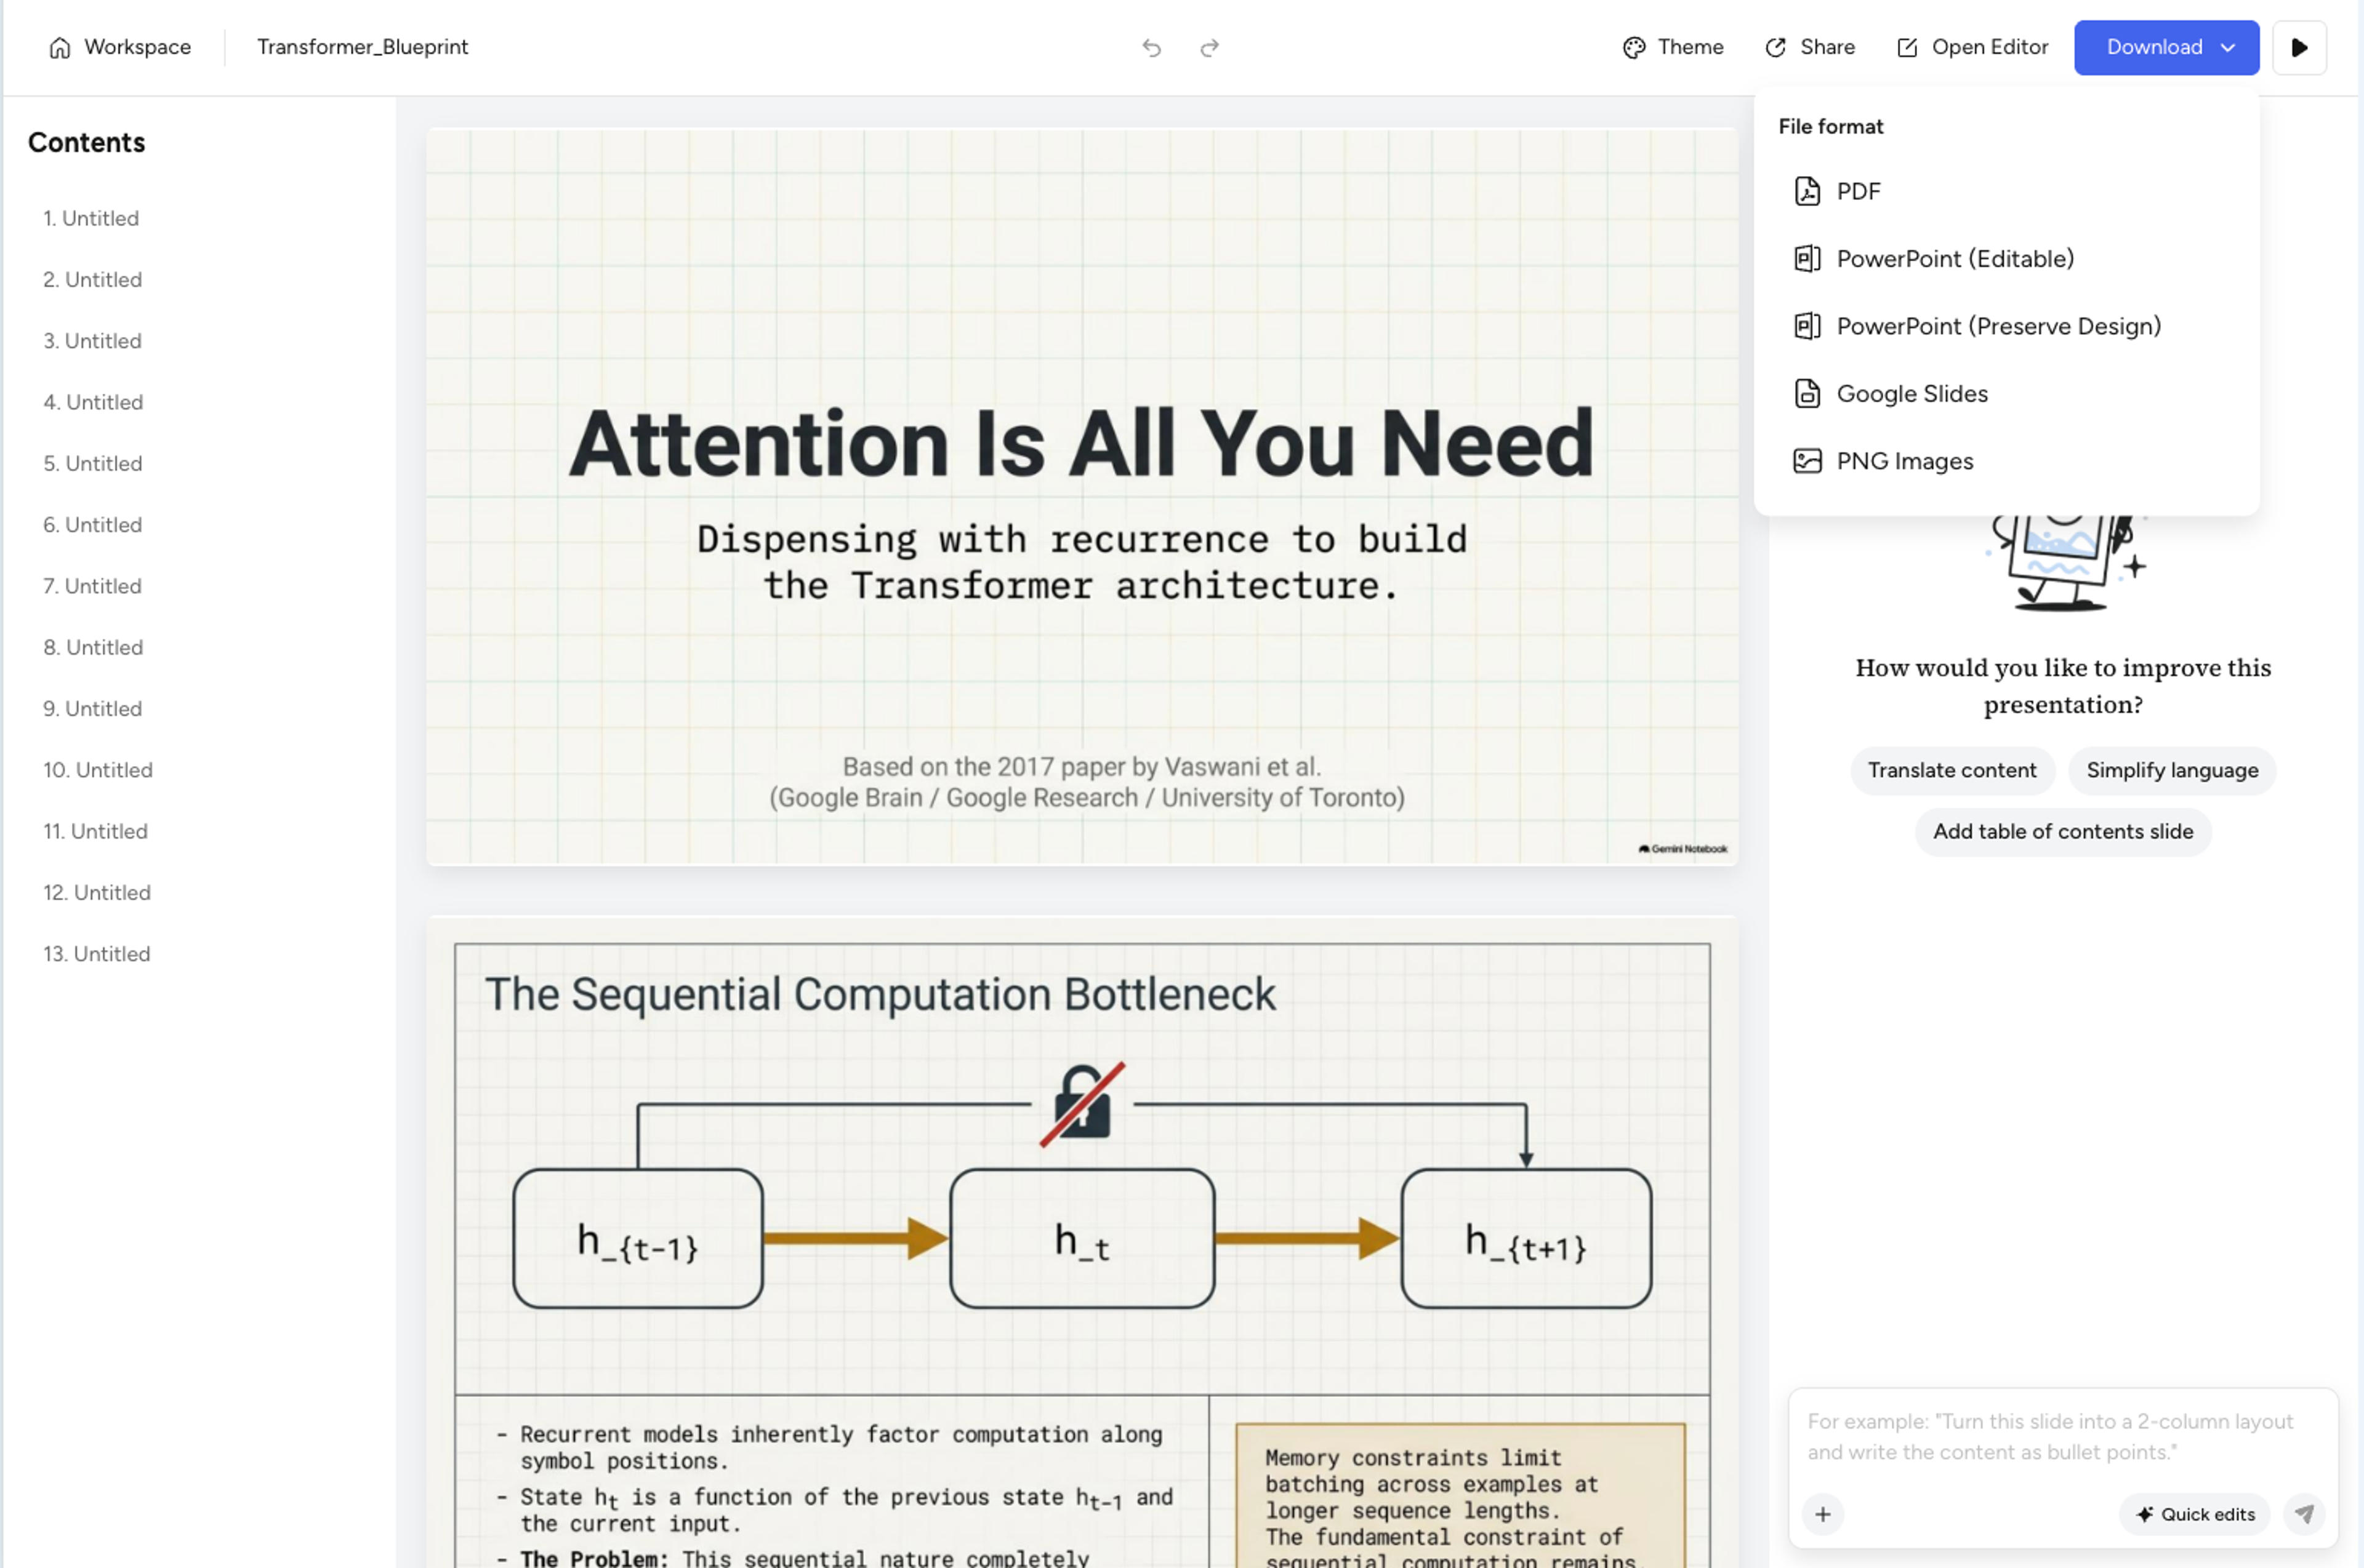Select the Attention Is All You Need slide
The width and height of the screenshot is (2364, 1568).
coord(1082,497)
